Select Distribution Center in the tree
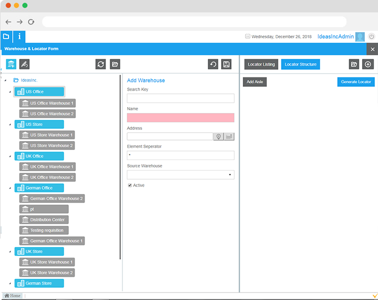Image resolution: width=378 pixels, height=300 pixels. point(47,219)
